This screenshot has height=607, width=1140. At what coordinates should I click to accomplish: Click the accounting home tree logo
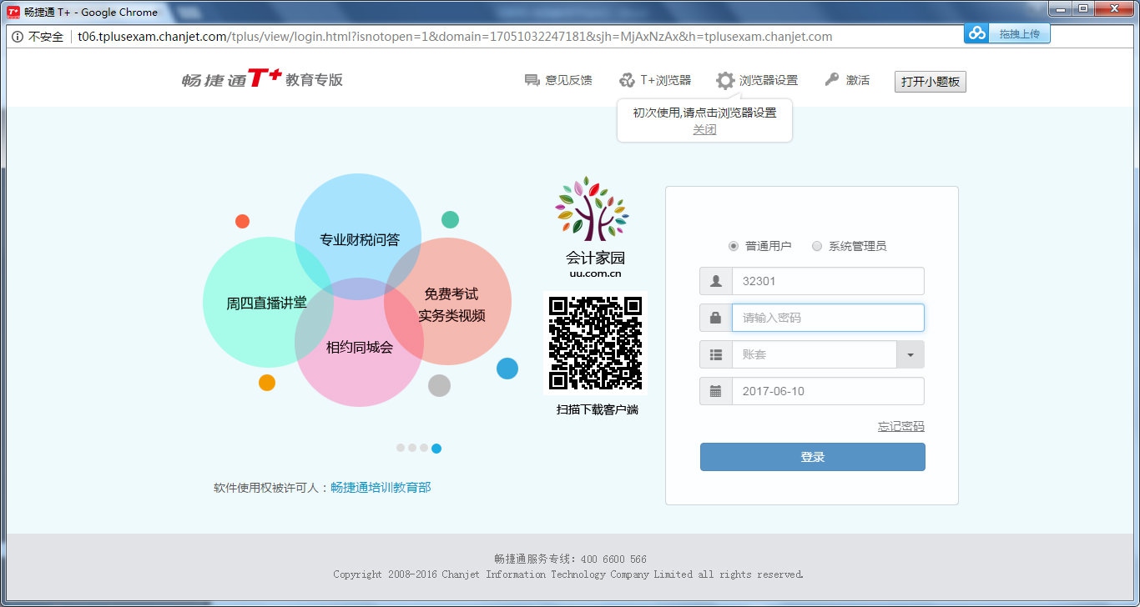pyautogui.click(x=593, y=209)
